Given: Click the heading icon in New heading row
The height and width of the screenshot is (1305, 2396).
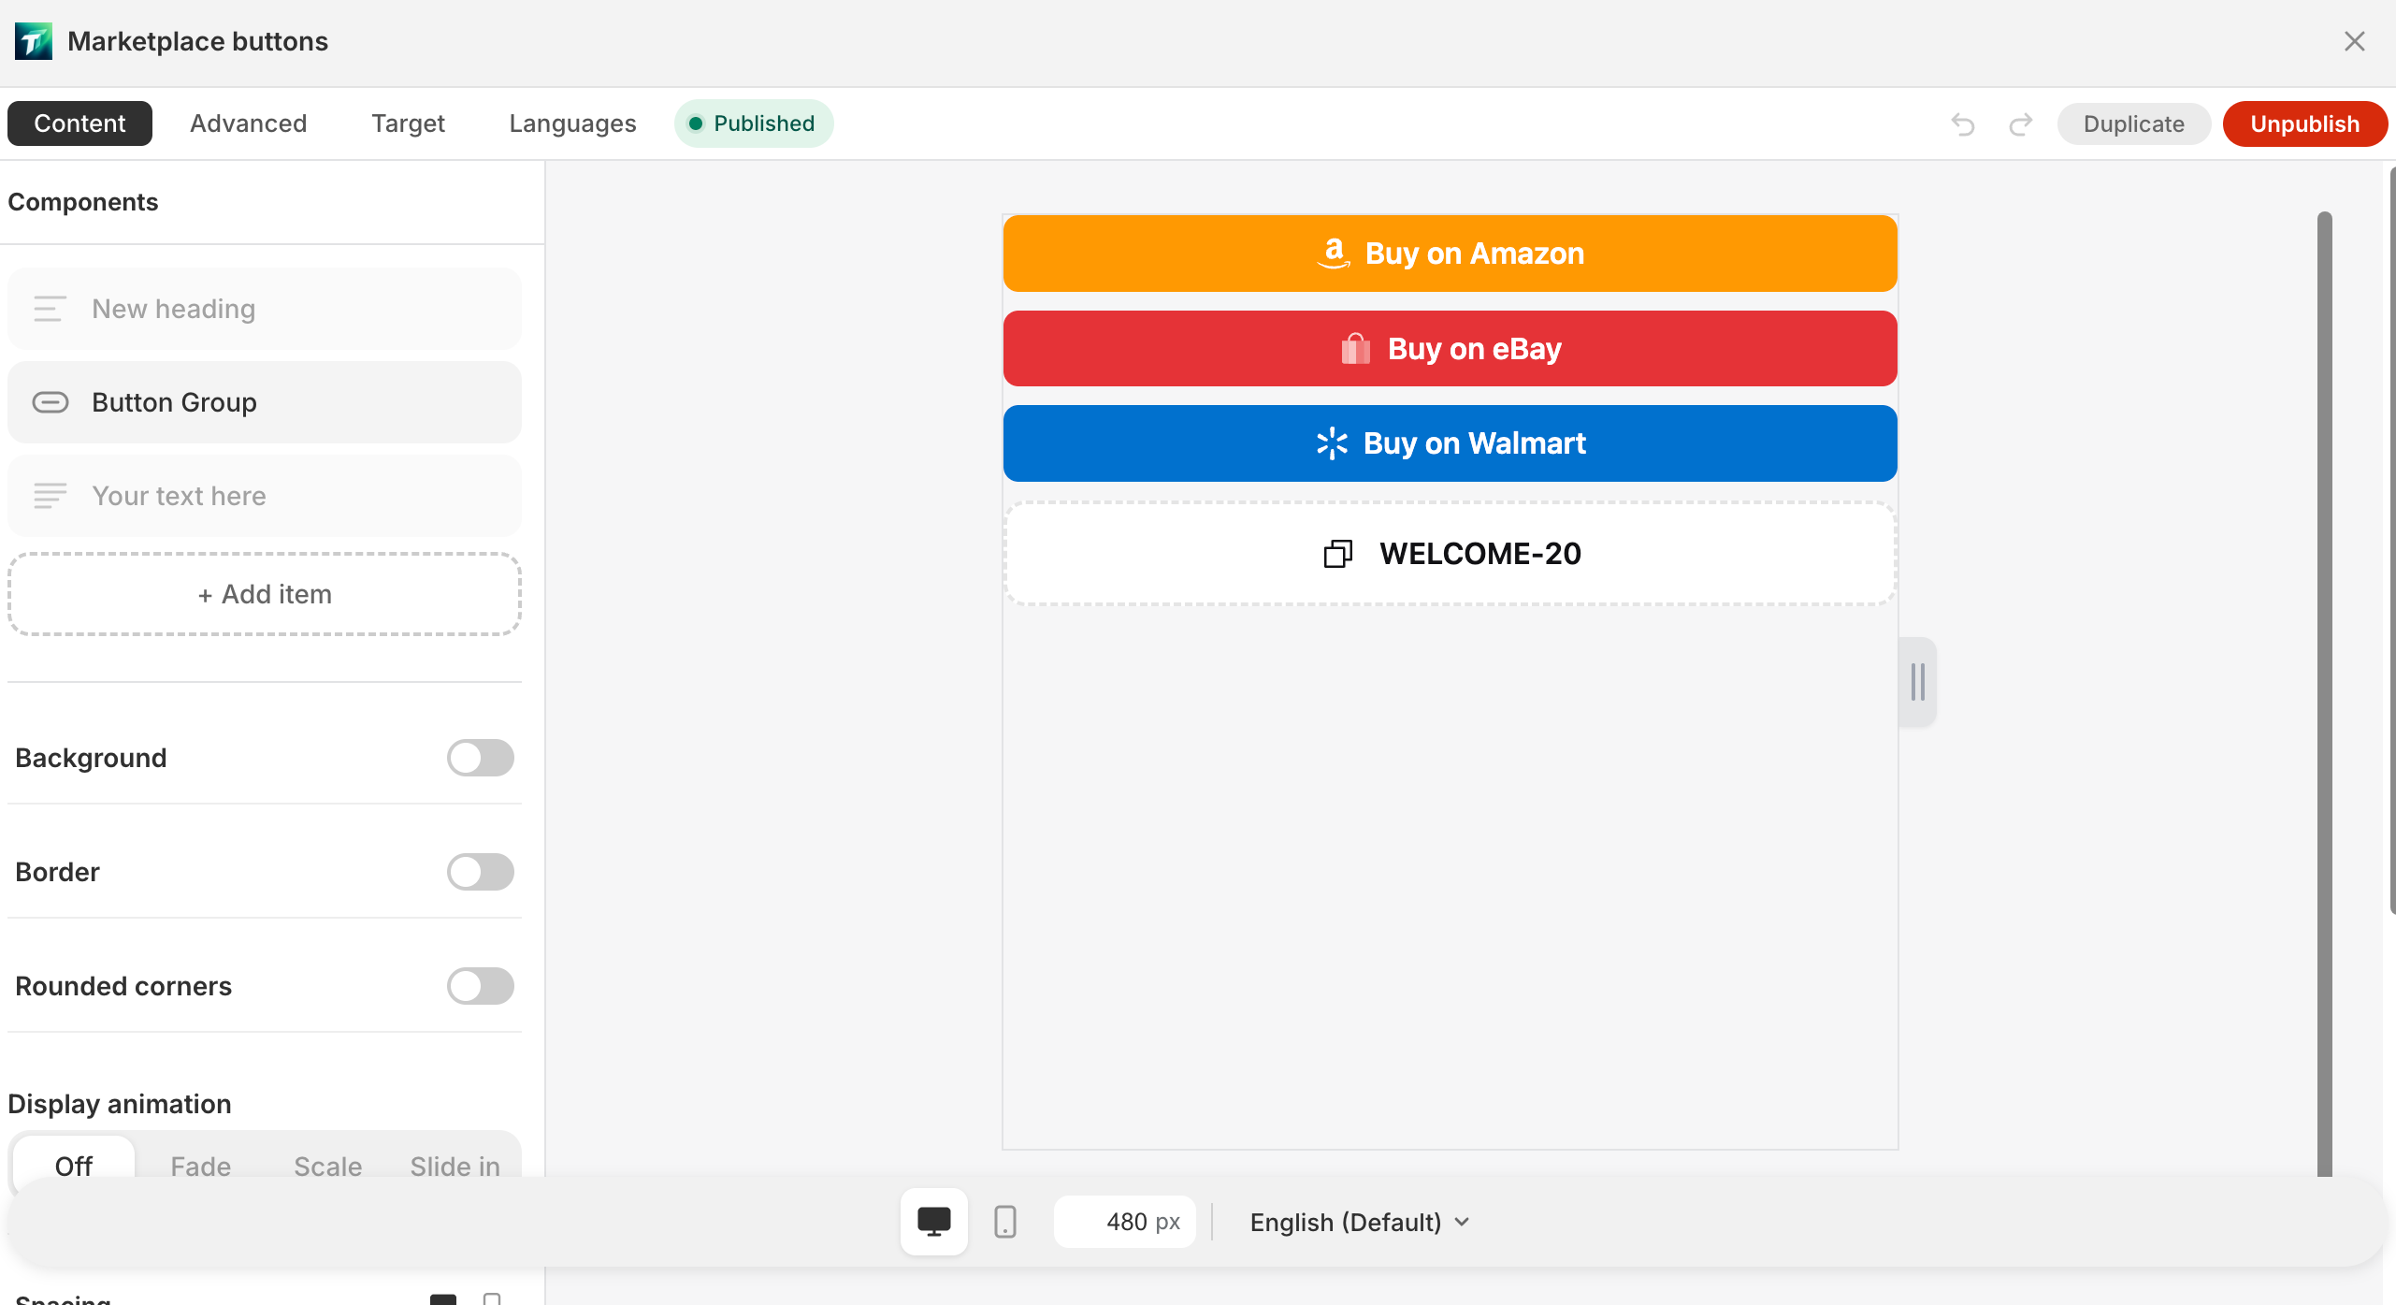Looking at the screenshot, I should (x=50, y=309).
